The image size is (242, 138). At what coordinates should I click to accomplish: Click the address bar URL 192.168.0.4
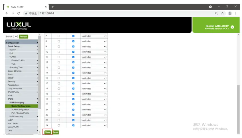(x=47, y=13)
